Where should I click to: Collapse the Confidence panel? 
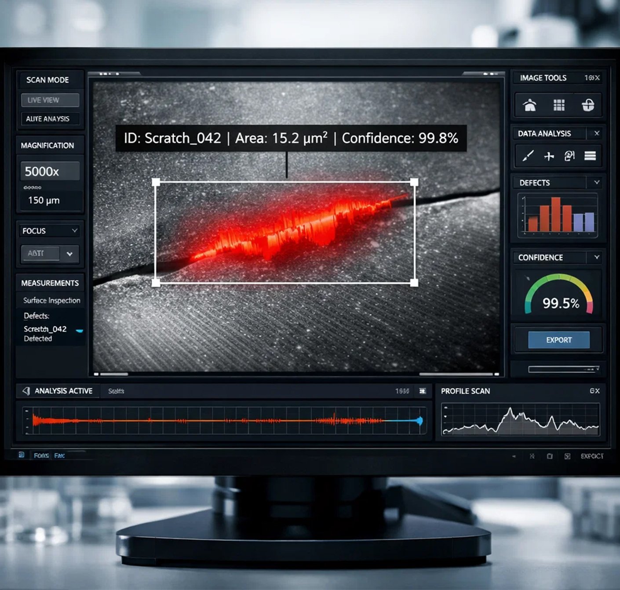pyautogui.click(x=597, y=257)
